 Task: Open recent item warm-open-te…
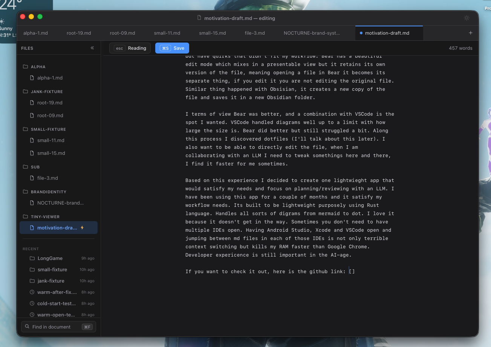coord(58,315)
